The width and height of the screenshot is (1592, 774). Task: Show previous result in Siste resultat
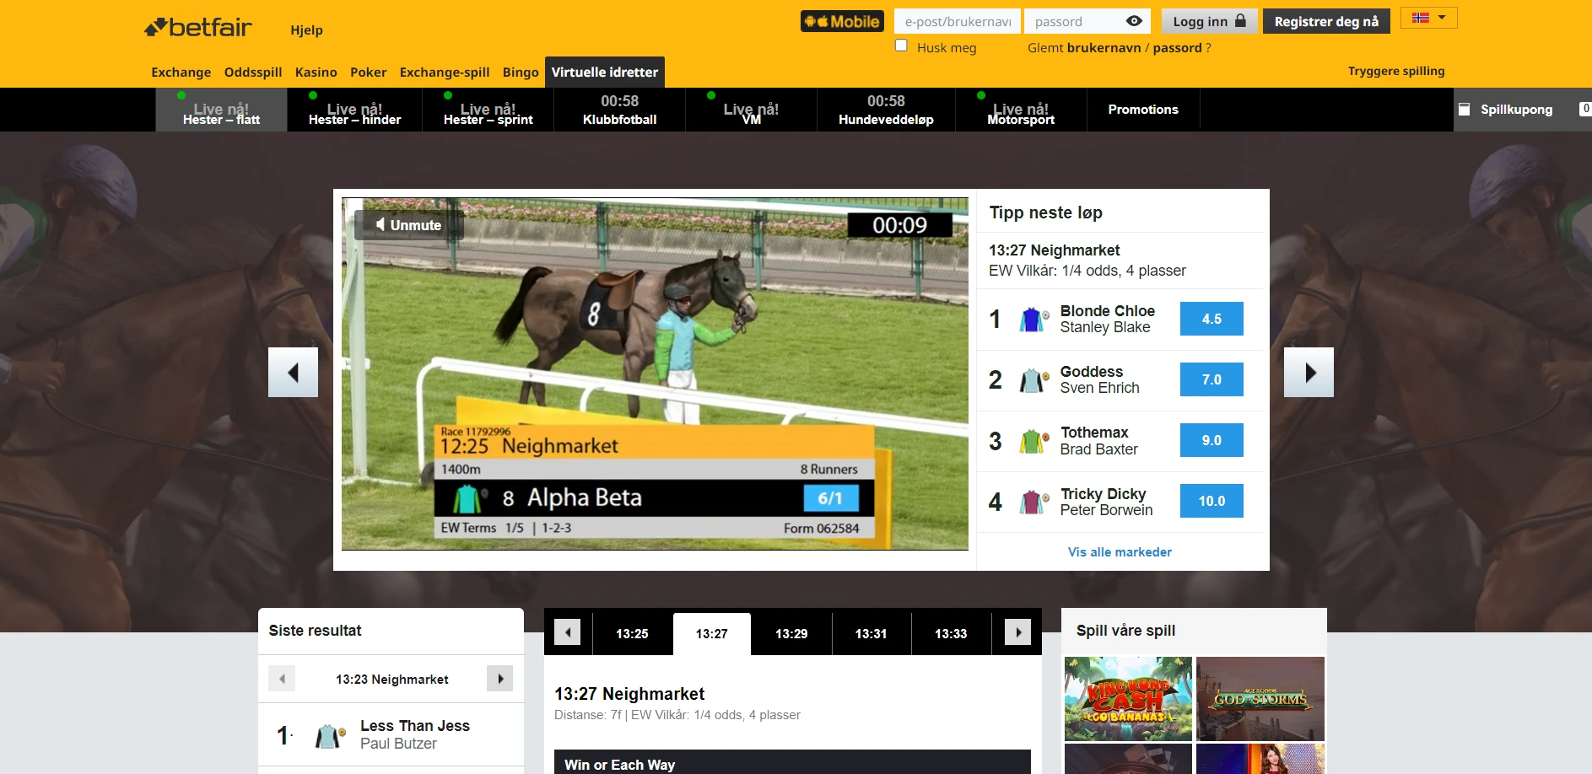pos(282,679)
